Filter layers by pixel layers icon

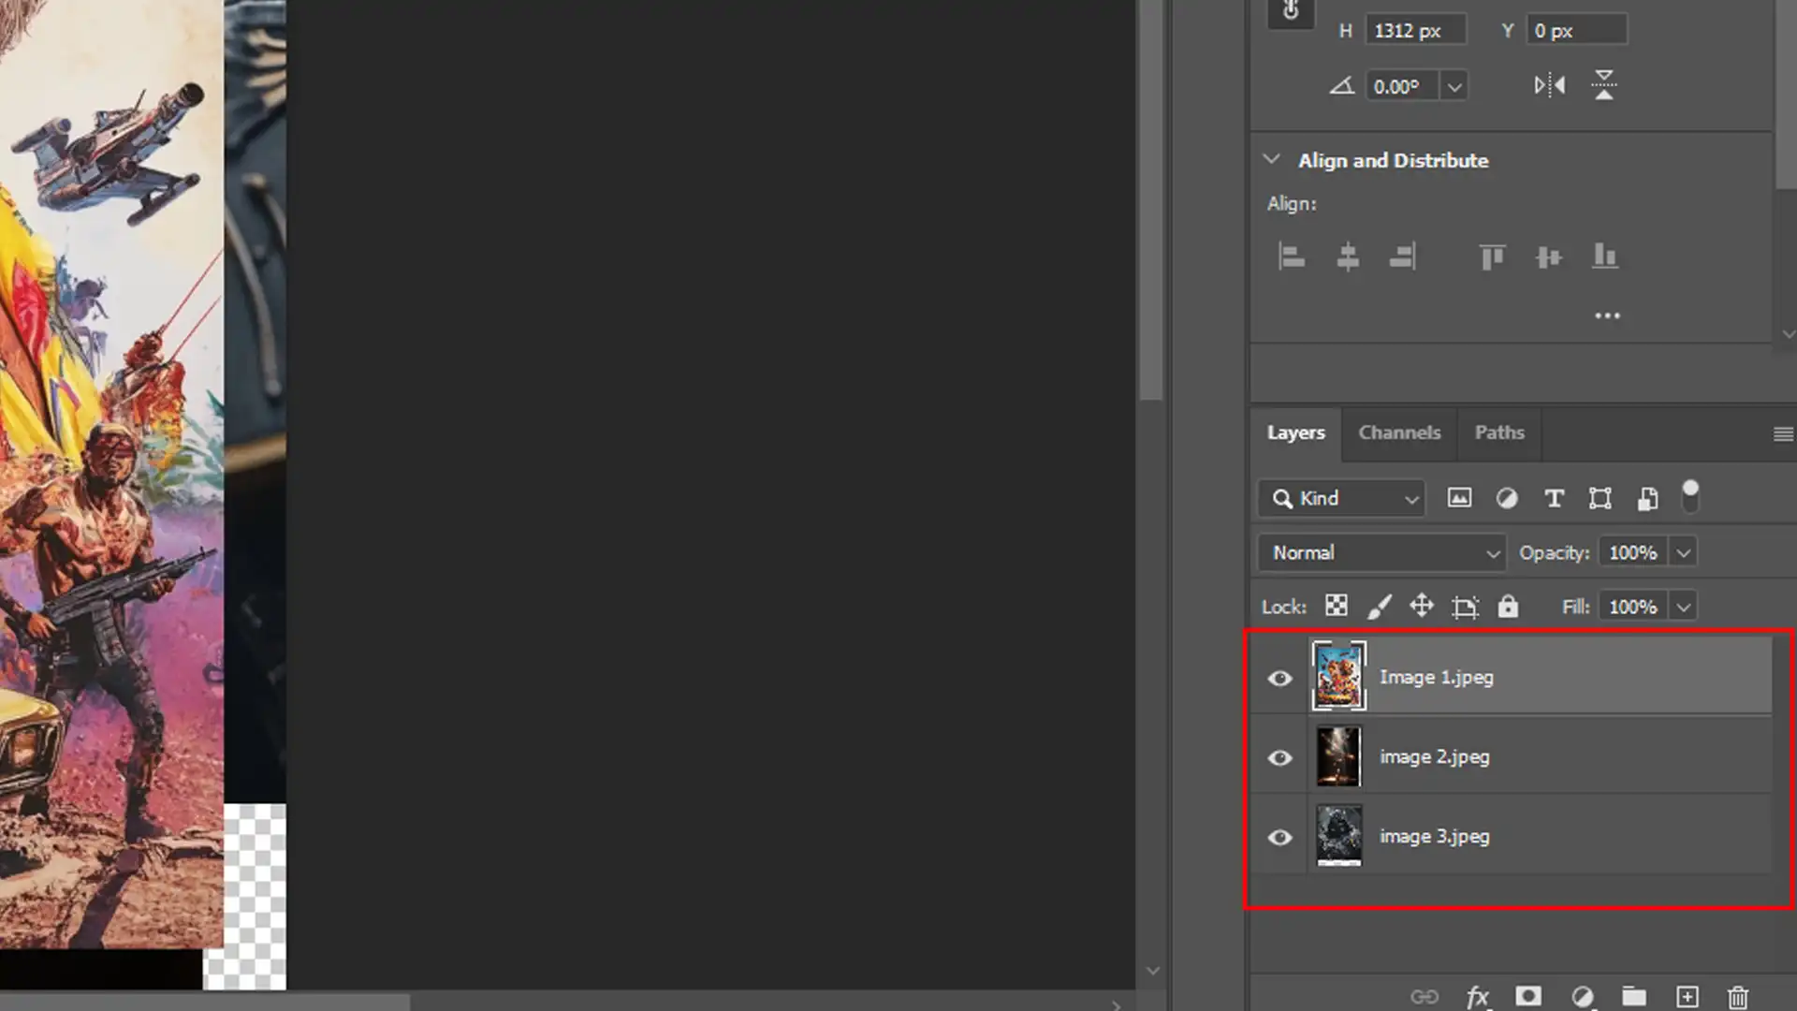tap(1459, 498)
